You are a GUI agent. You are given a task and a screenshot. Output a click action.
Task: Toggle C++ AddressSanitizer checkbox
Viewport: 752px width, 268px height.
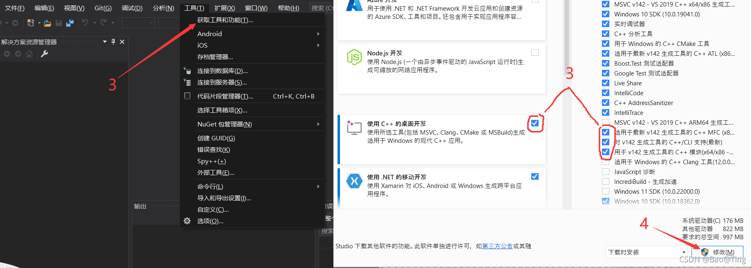[606, 103]
